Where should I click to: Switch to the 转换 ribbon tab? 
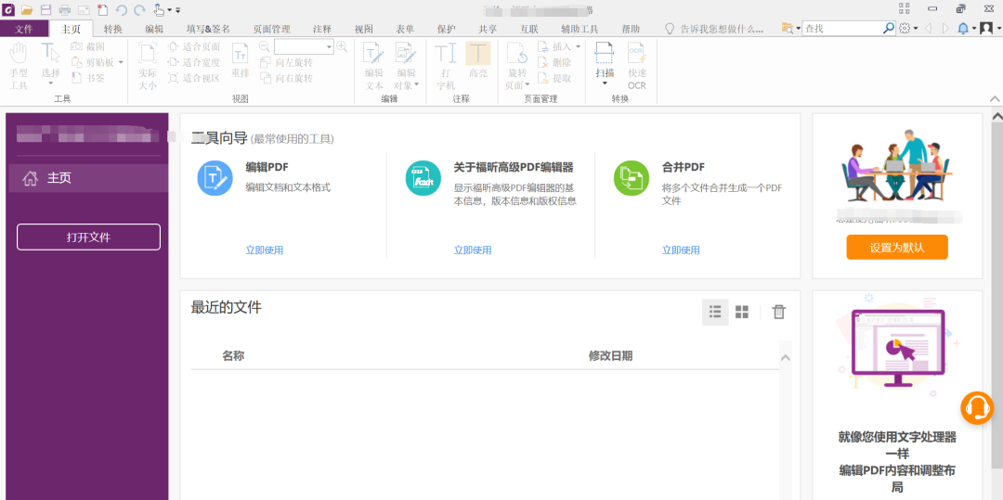[x=113, y=29]
